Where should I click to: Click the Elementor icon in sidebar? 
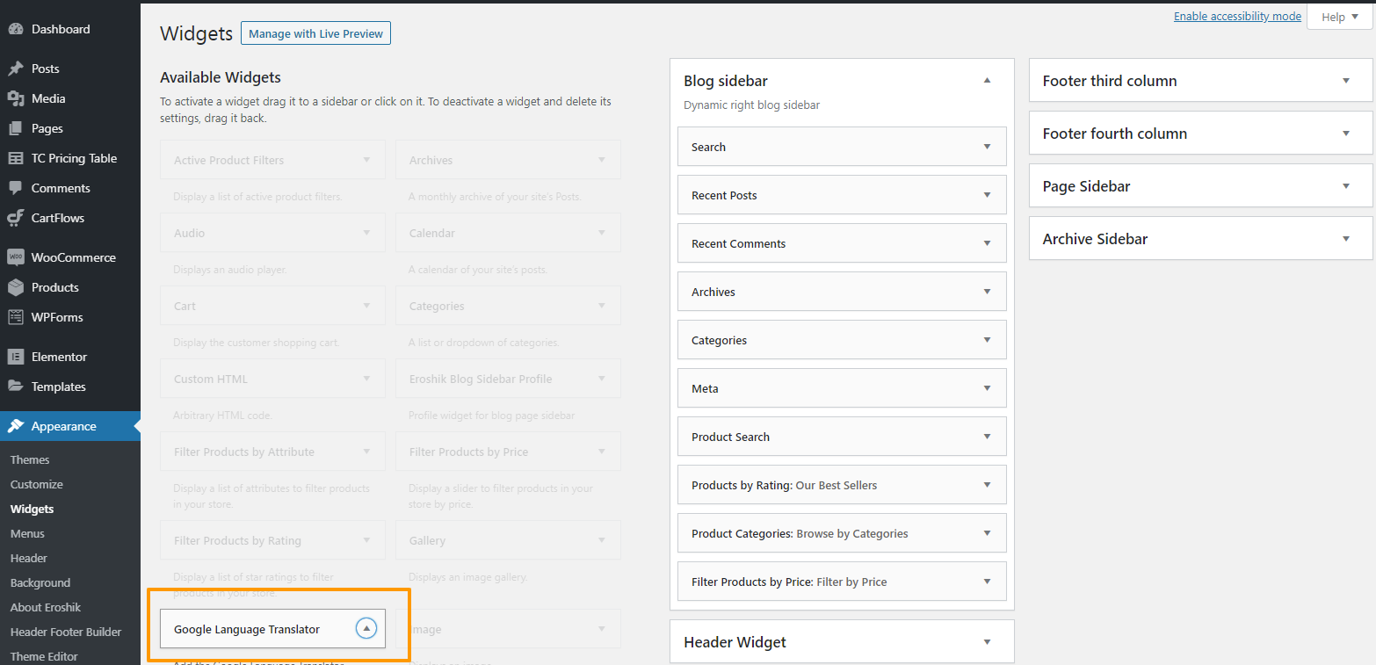click(16, 357)
